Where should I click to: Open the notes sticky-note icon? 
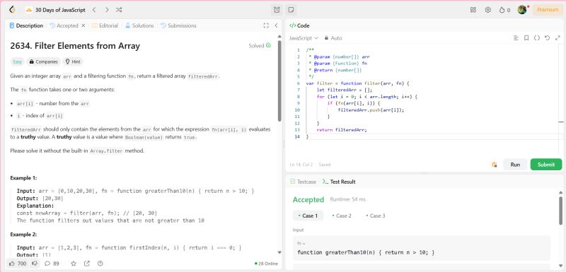(291, 10)
